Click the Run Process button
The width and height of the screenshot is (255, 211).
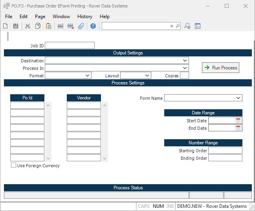tap(220, 68)
